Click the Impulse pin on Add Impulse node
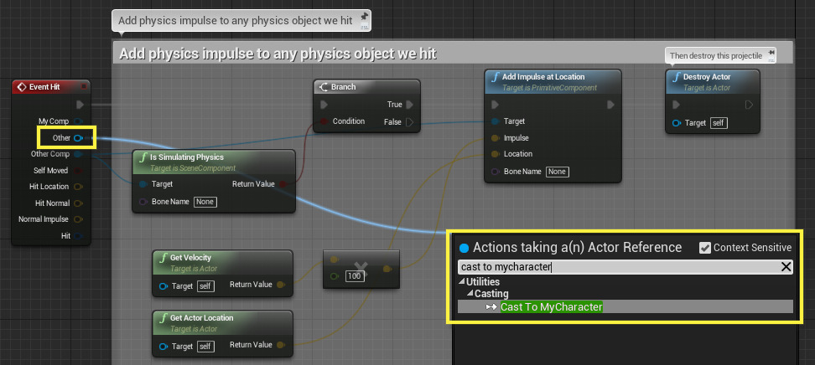Viewport: 815px width, 365px height. click(495, 138)
